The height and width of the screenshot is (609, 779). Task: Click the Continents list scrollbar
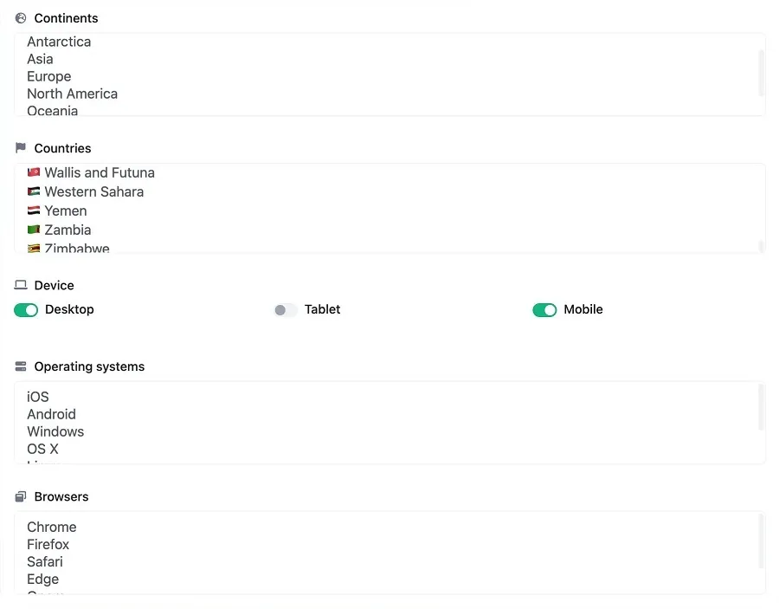point(761,73)
